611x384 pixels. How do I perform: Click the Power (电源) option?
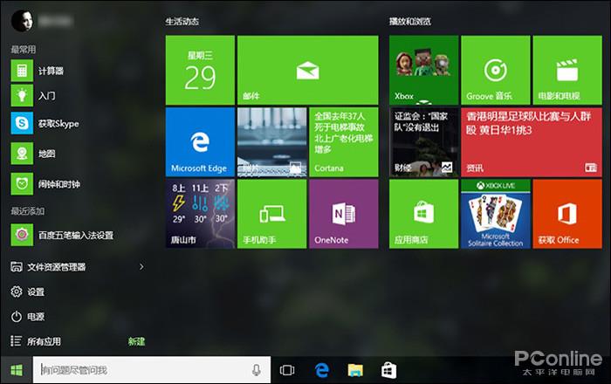pos(35,316)
